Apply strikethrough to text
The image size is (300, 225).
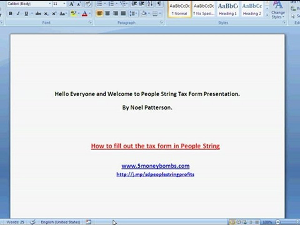point(38,13)
